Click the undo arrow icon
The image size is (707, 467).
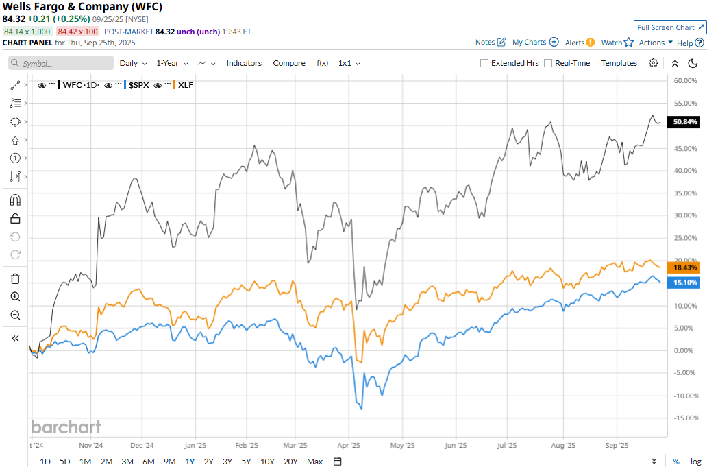15,237
